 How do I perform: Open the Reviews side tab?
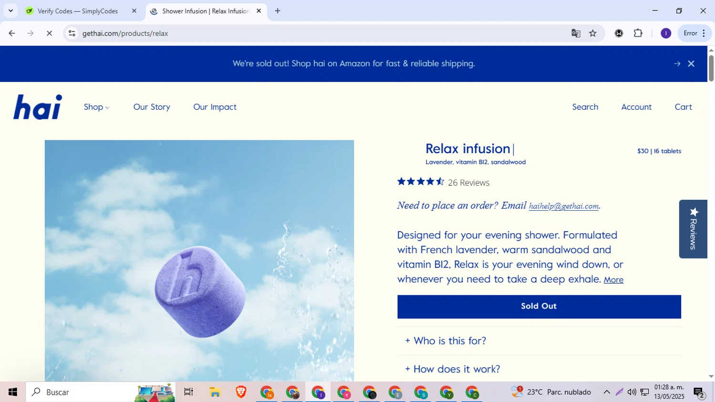[x=694, y=229]
